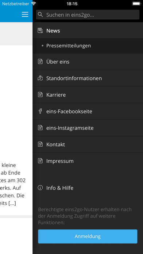Open the Karriere menu item
The height and width of the screenshot is (254, 143).
coord(88,95)
